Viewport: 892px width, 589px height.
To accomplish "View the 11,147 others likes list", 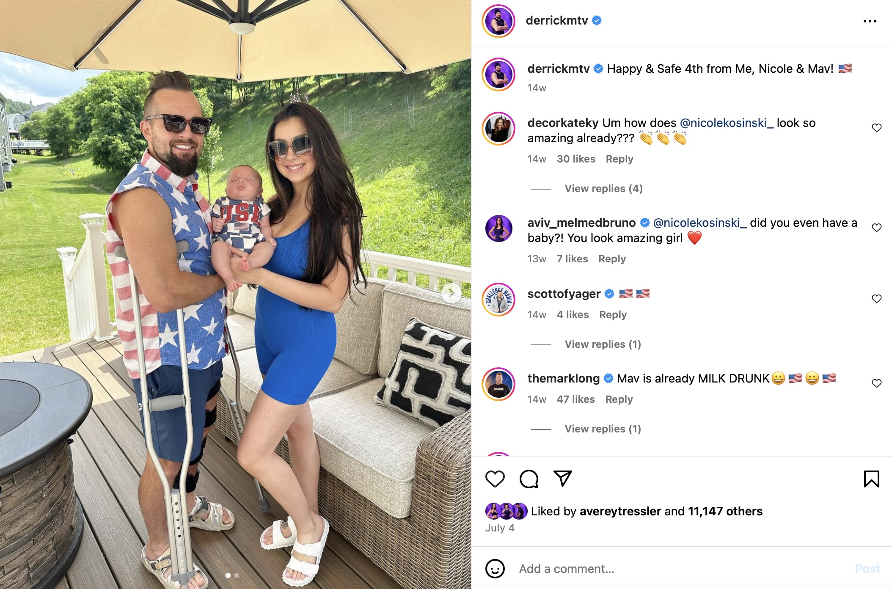I will (725, 511).
